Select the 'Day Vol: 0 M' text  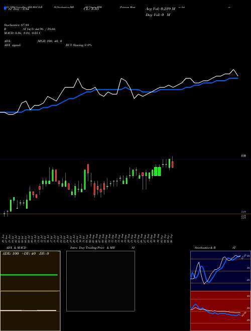[158, 15]
